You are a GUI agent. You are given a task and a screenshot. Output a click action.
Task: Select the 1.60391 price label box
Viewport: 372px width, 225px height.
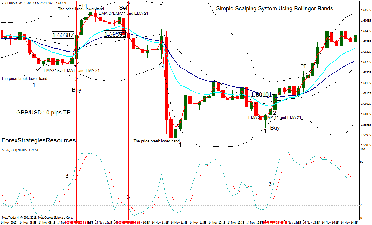115,34
